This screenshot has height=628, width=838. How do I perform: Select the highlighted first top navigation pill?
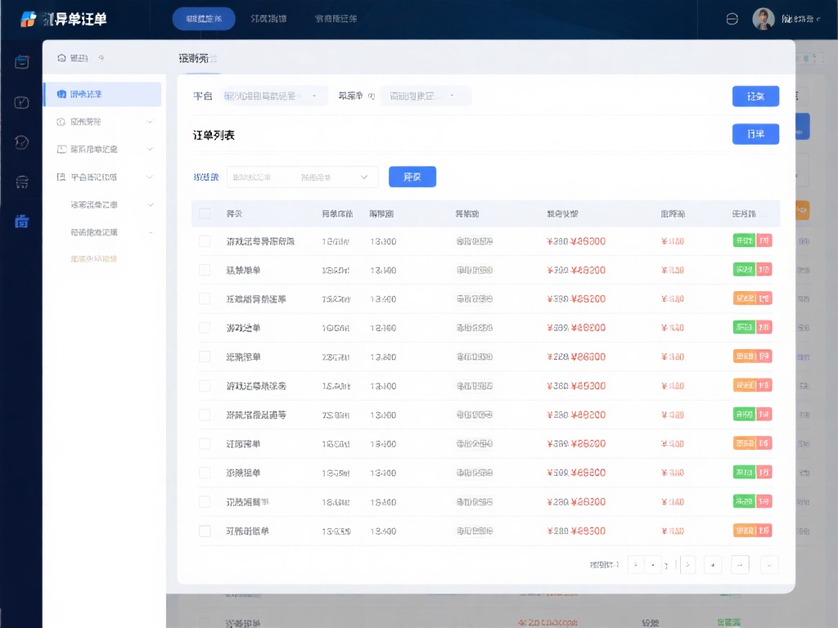(x=204, y=19)
